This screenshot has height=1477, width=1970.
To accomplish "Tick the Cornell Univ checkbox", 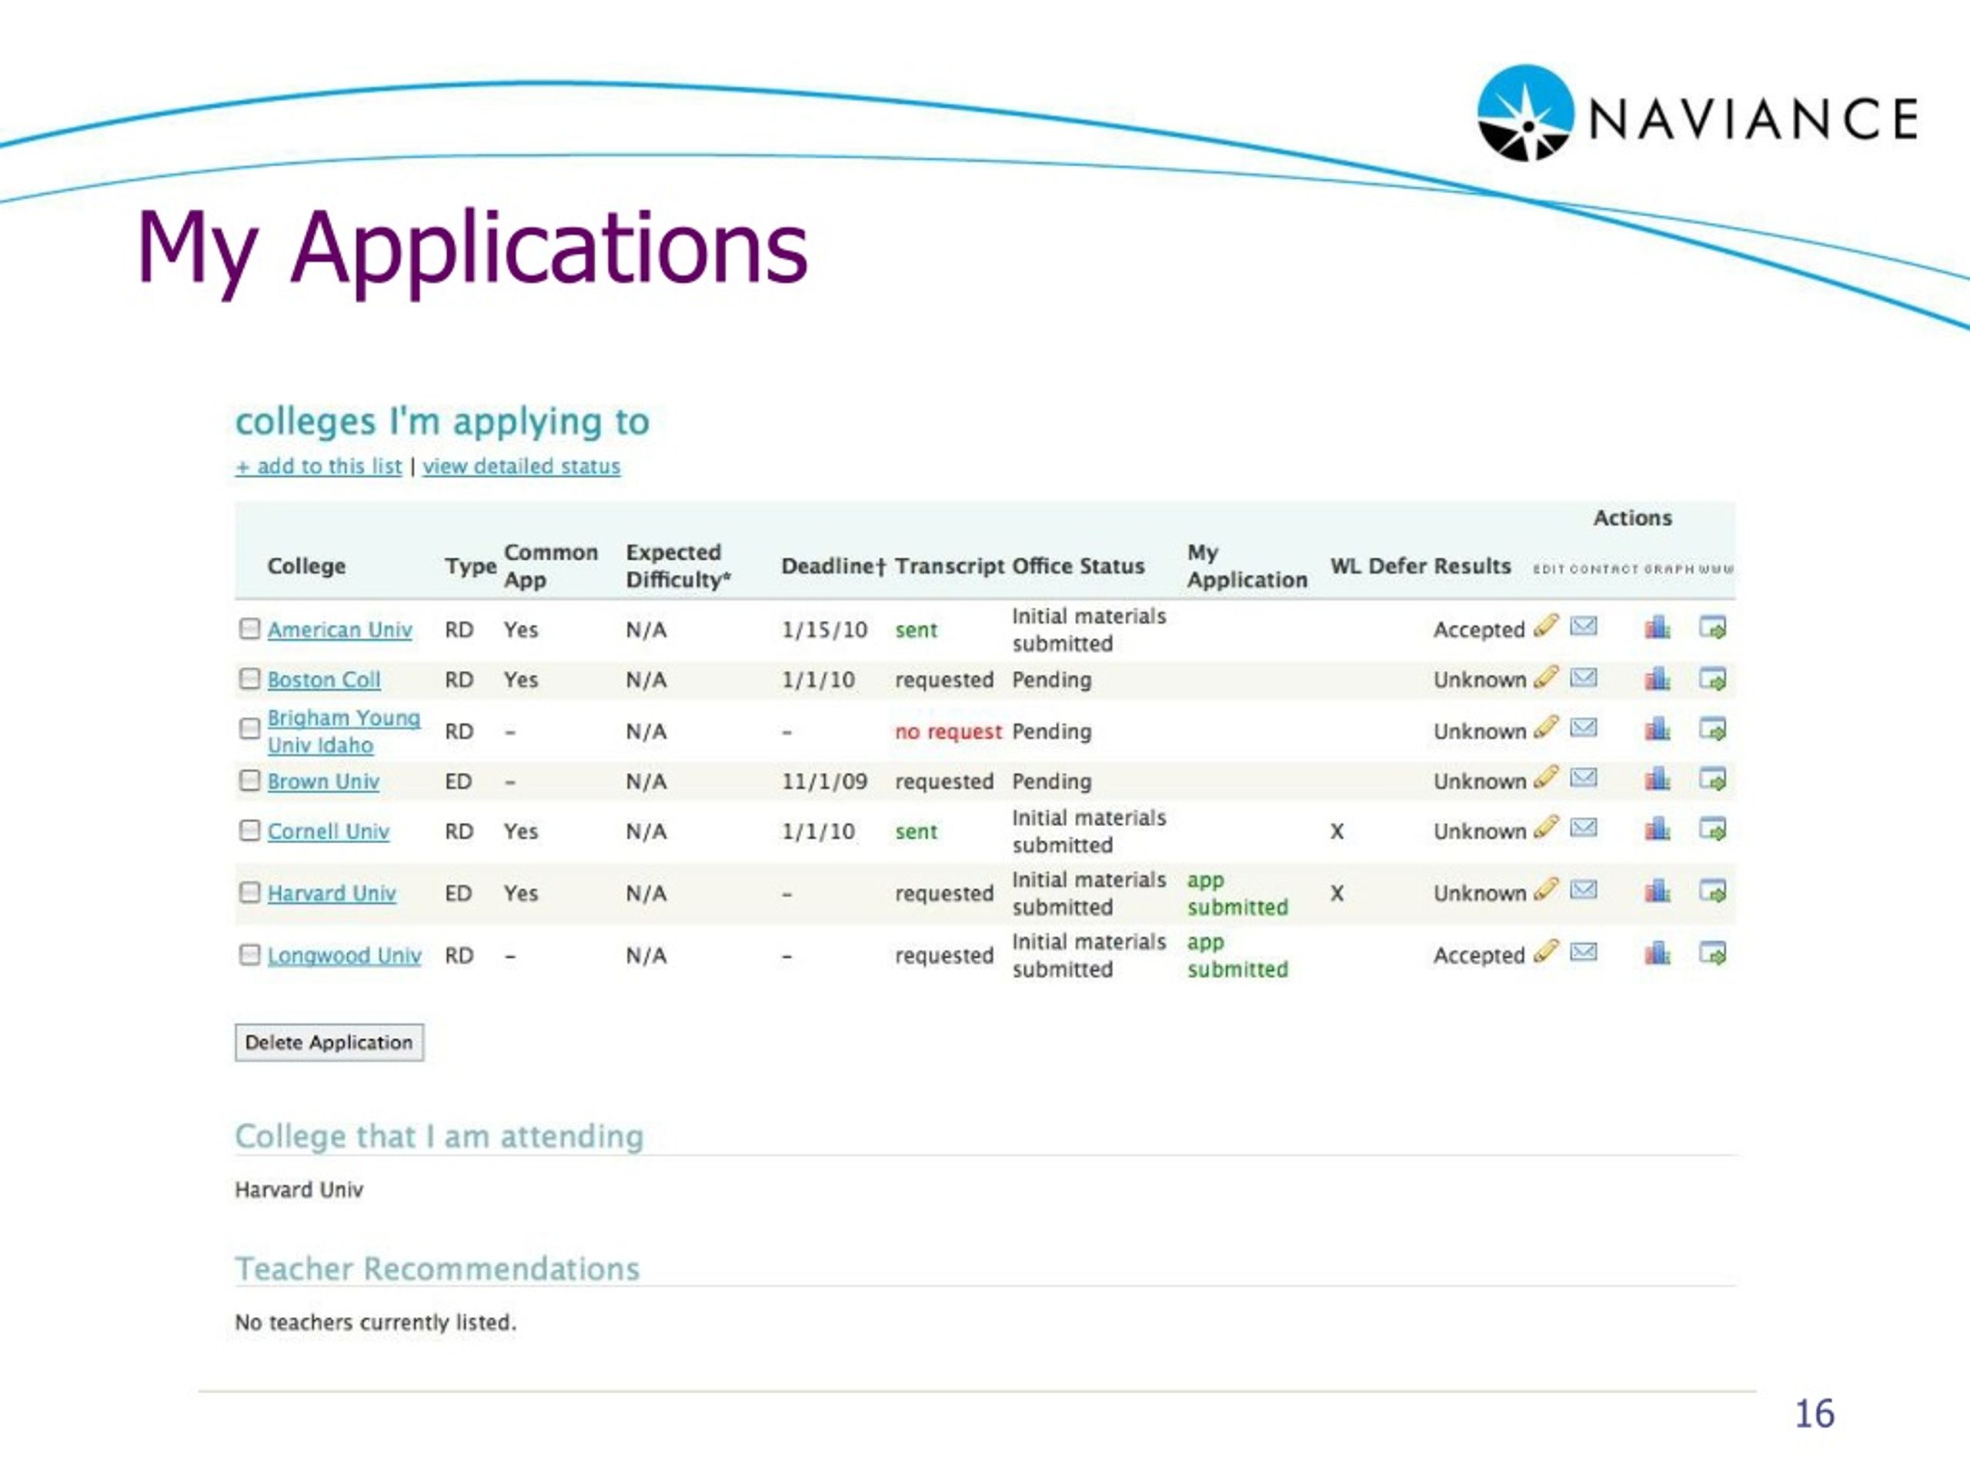I will pos(249,830).
